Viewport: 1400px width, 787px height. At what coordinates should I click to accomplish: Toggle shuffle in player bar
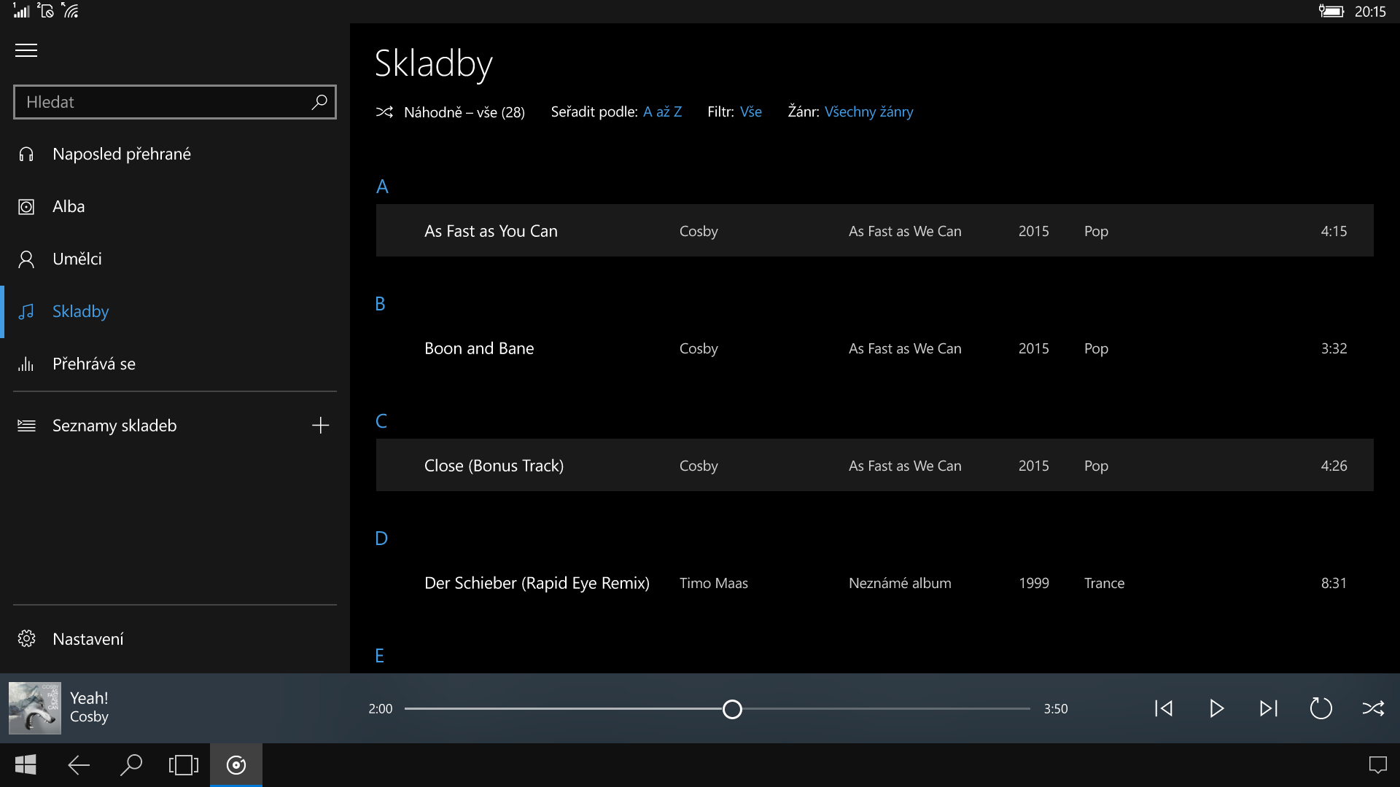coord(1373,708)
